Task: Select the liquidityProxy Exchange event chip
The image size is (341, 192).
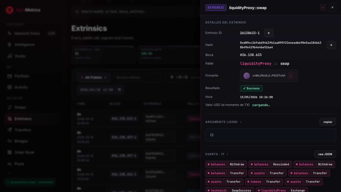Action: [282, 190]
